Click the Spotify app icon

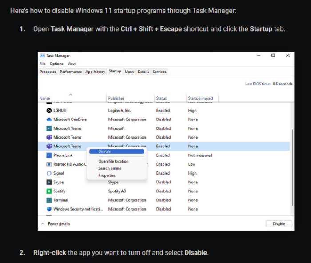(49, 191)
